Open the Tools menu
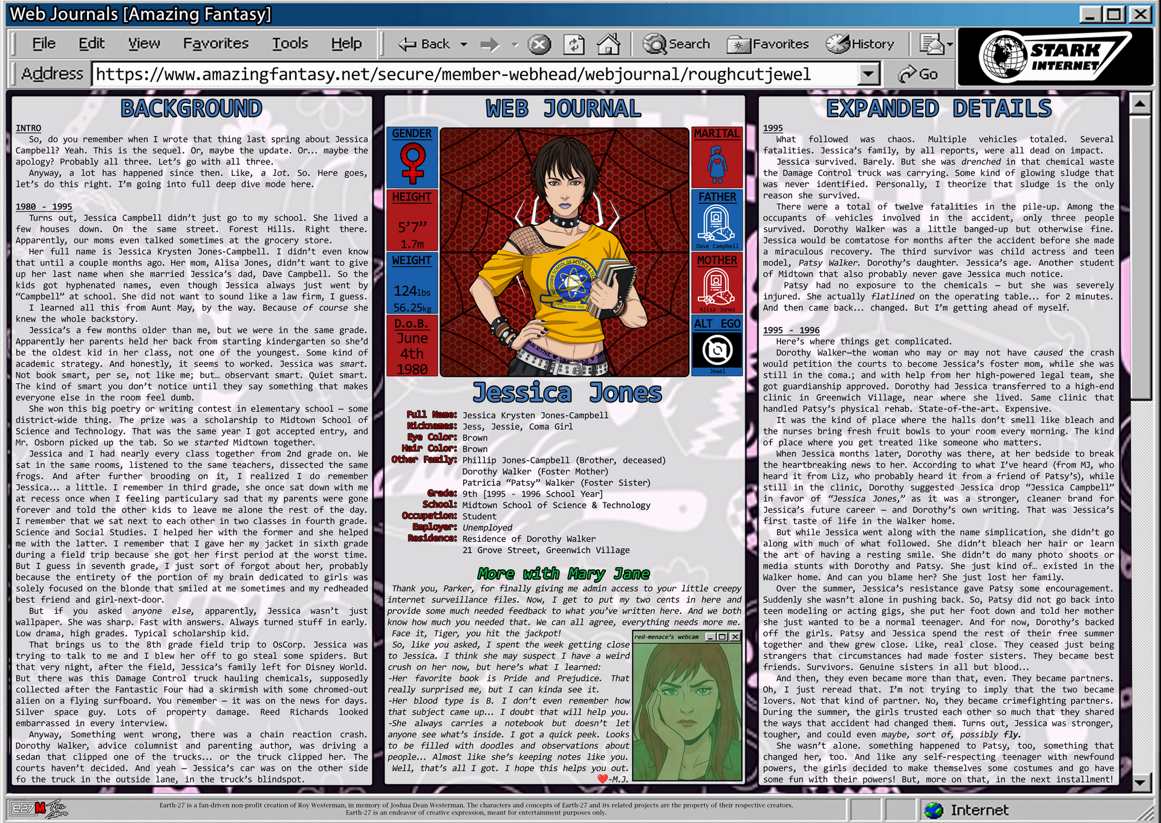 click(290, 44)
